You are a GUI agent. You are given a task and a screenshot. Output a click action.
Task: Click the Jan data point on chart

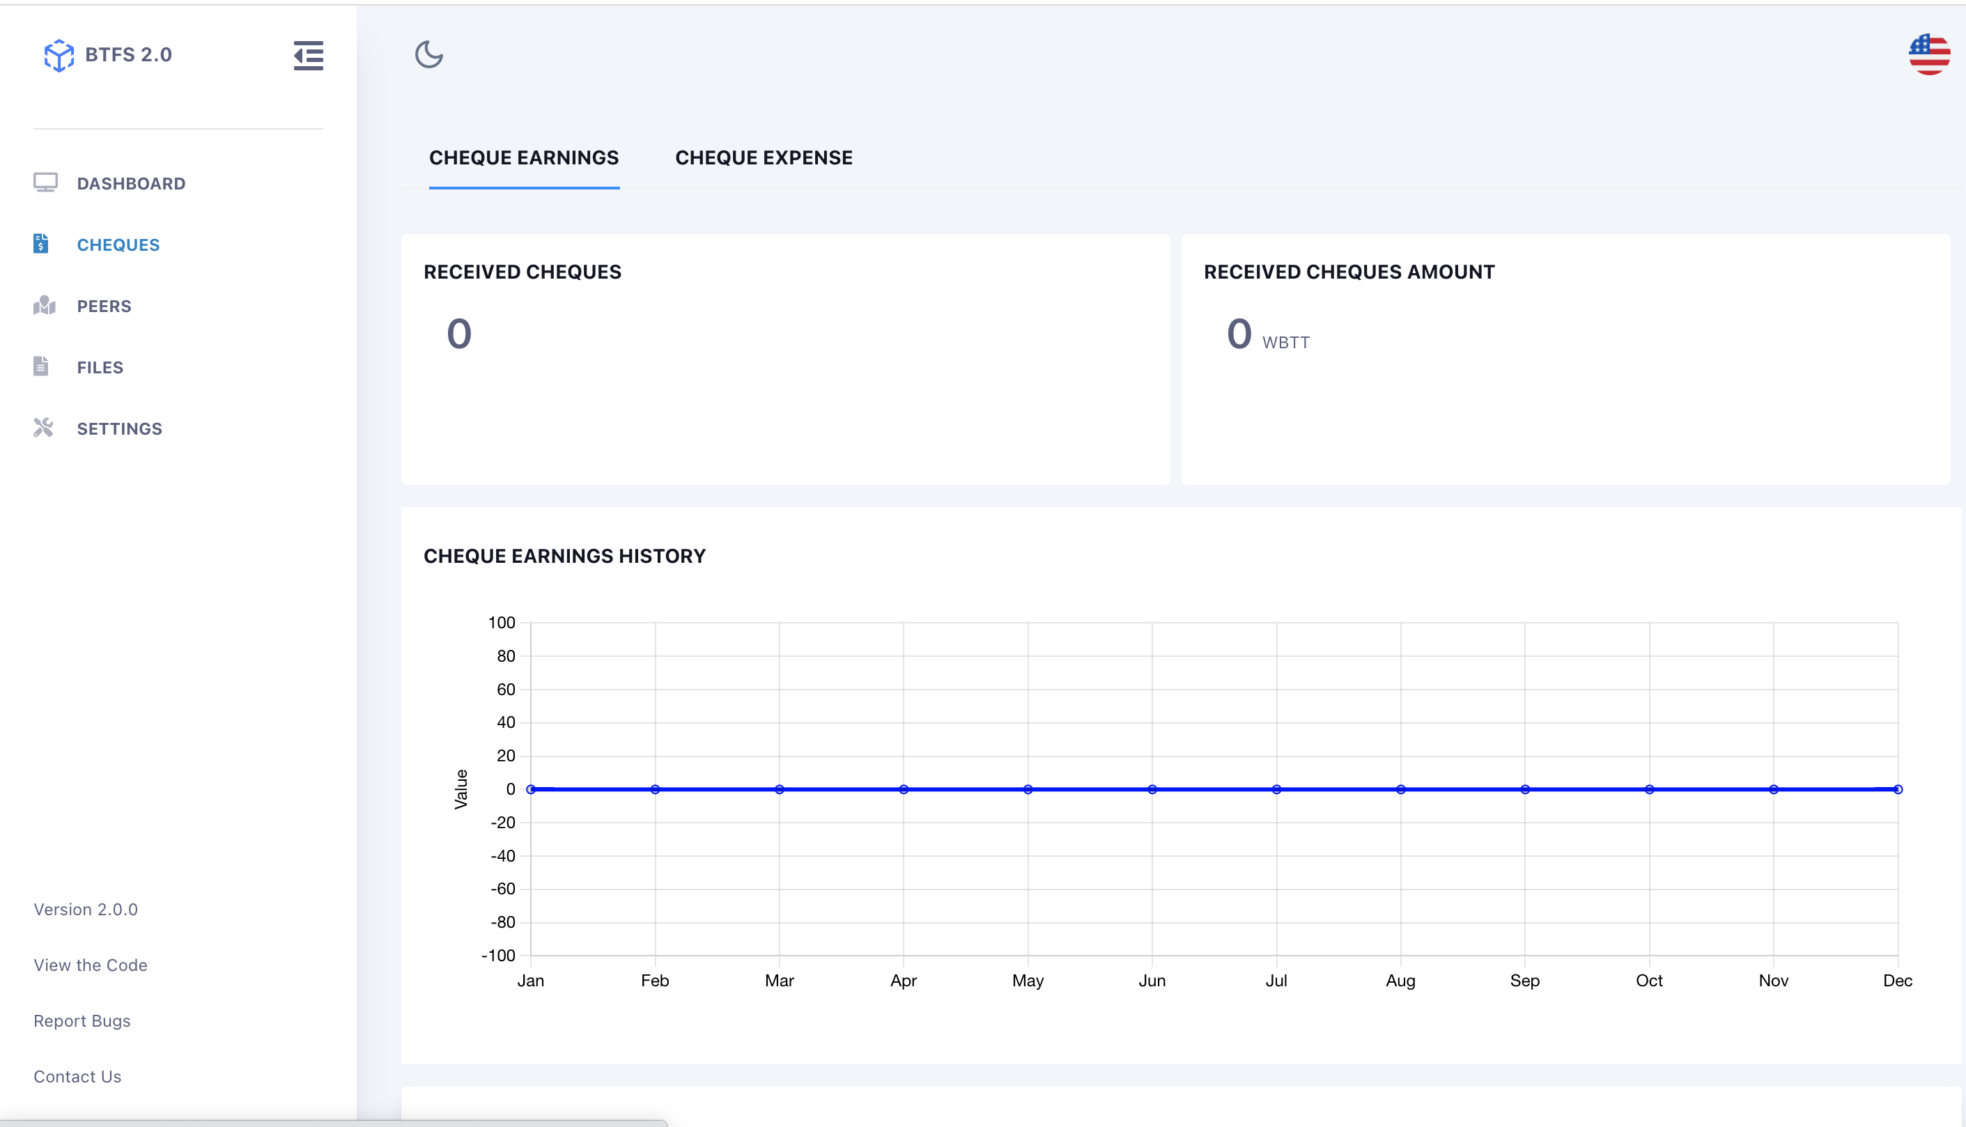click(531, 789)
